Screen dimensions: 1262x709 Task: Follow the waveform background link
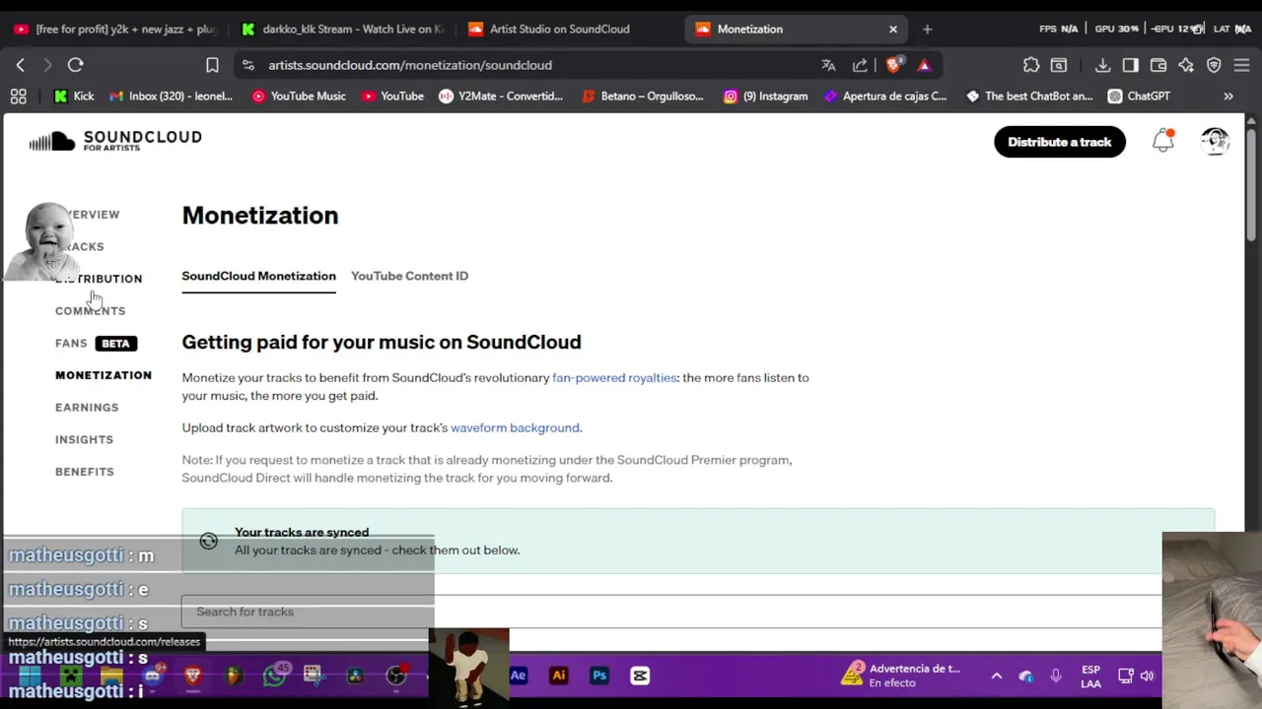coord(515,427)
